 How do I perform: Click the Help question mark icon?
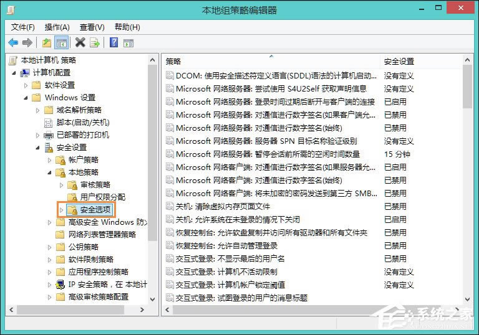coord(114,42)
